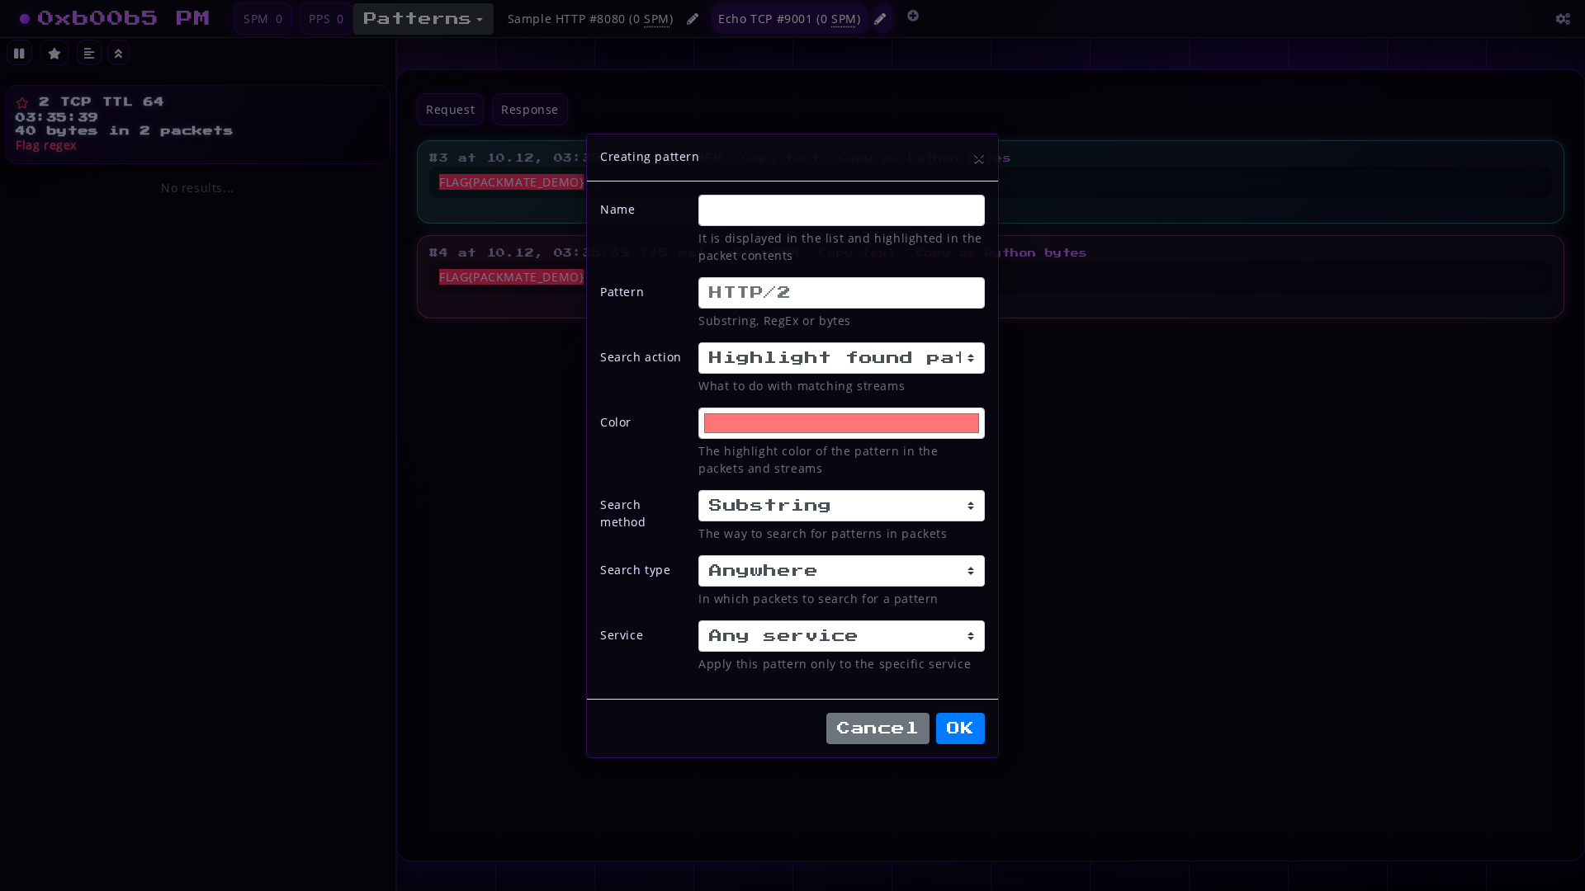Open the Search action dropdown
Screen dimensions: 1585x891
click(x=840, y=357)
